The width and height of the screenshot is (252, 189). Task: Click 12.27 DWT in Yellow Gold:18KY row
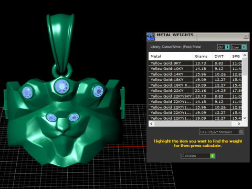pyautogui.click(x=220, y=80)
